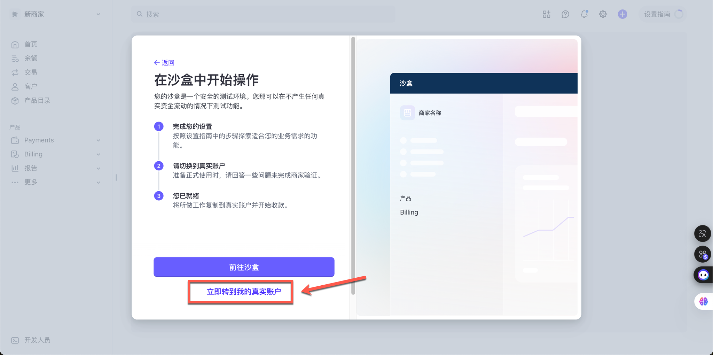Open the 新商家 account switcher dropdown
Viewport: 713px width, 355px height.
pyautogui.click(x=56, y=14)
